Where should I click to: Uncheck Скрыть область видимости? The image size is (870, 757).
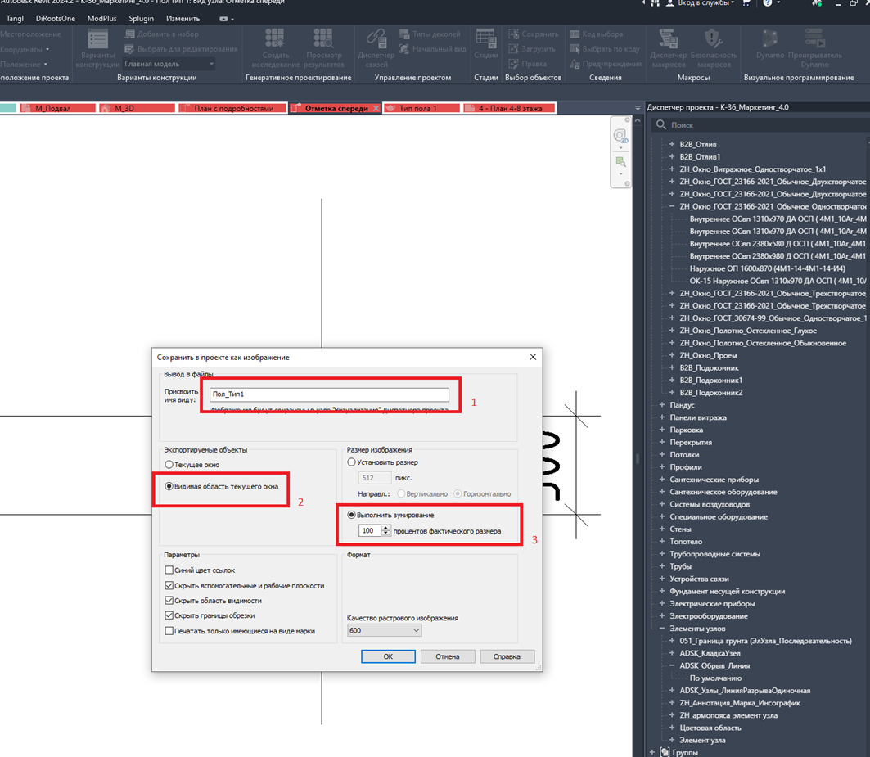coord(169,601)
